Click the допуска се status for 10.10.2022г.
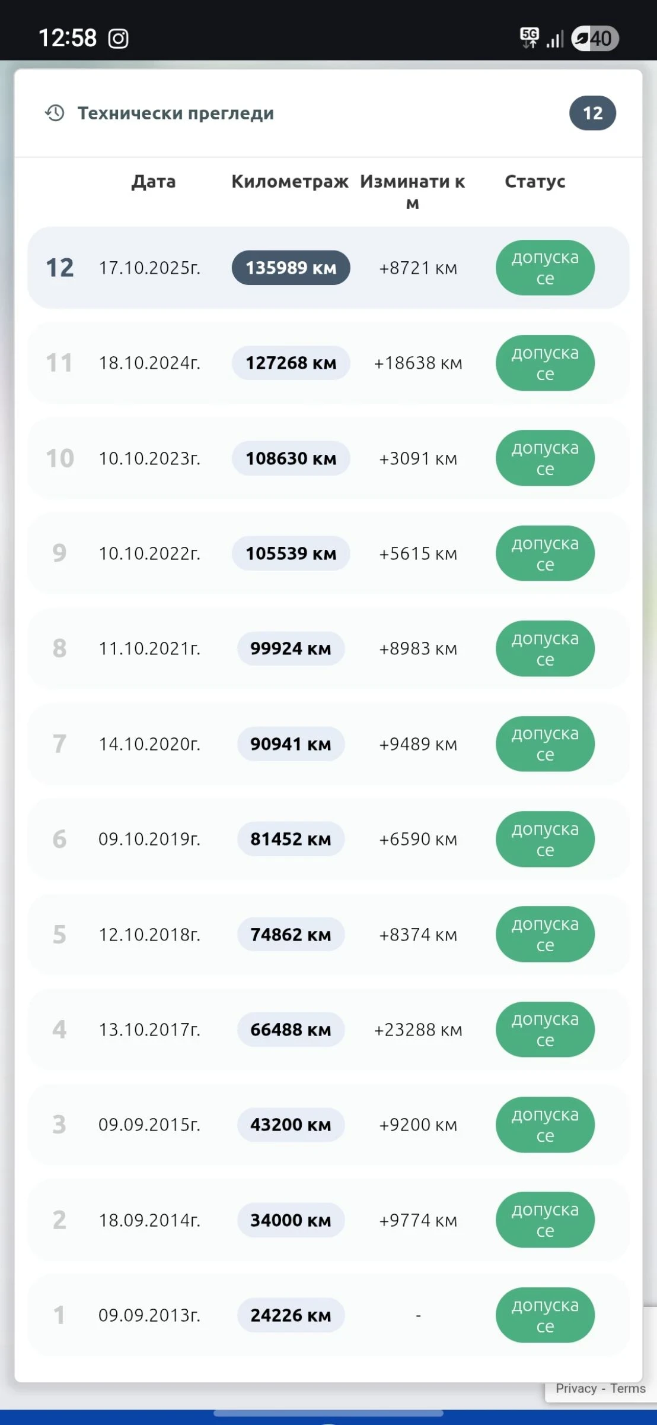The width and height of the screenshot is (657, 1425). pos(545,553)
